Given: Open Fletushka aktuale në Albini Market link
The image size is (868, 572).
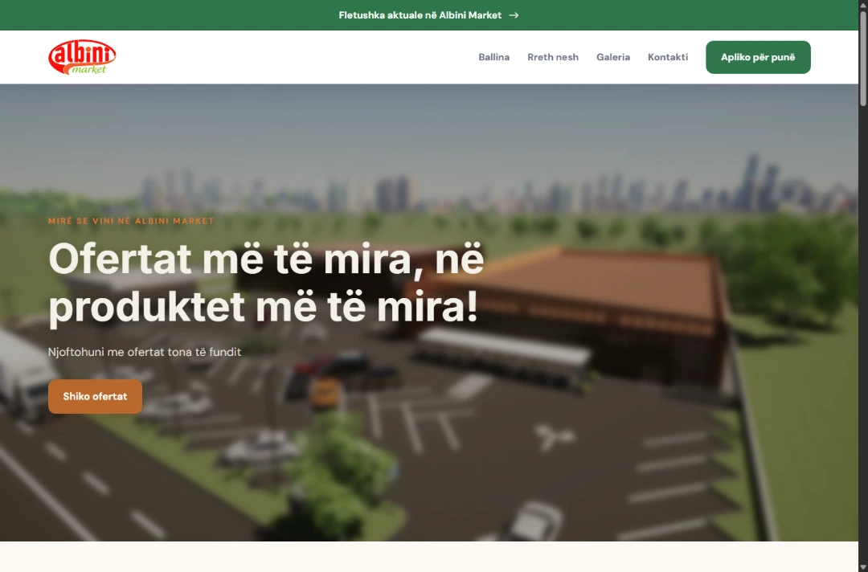Looking at the screenshot, I should [428, 15].
